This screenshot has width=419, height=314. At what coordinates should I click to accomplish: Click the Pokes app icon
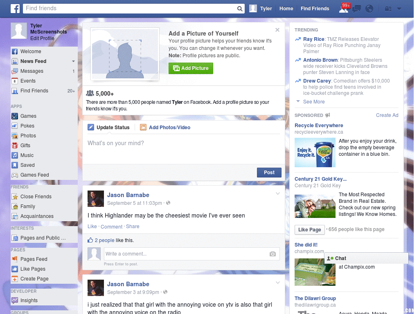coord(15,126)
